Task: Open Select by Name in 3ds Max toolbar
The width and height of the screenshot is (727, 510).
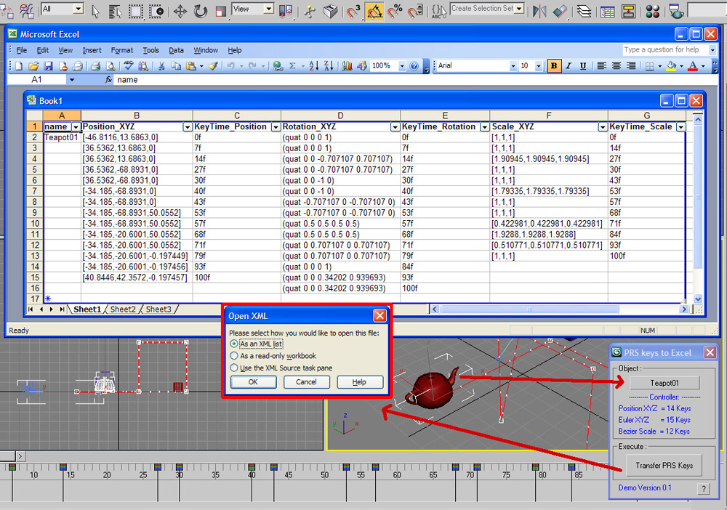Action: (x=115, y=11)
